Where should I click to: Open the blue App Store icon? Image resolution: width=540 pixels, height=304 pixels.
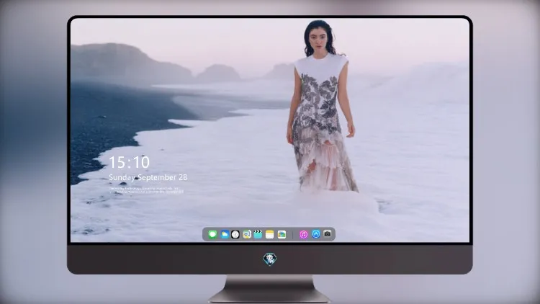click(x=316, y=234)
